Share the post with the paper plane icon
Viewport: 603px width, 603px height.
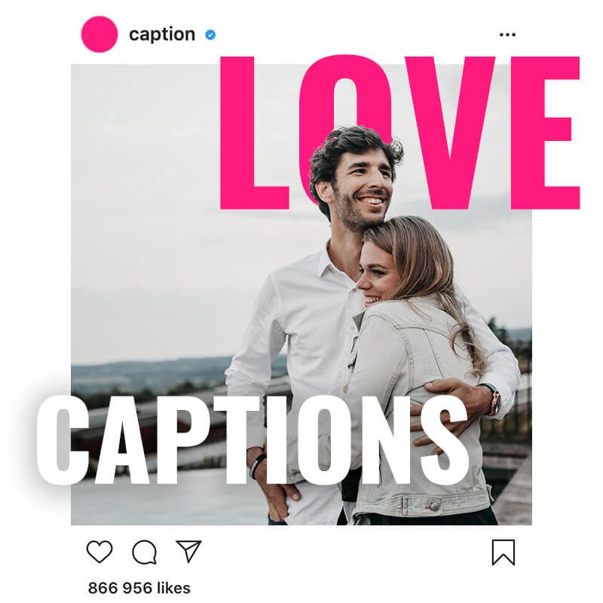tap(189, 551)
